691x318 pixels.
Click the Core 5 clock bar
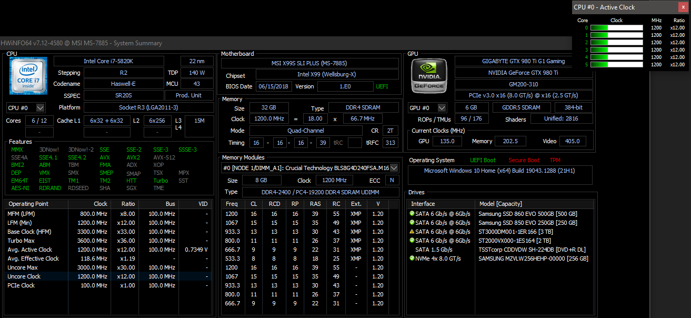coord(616,65)
